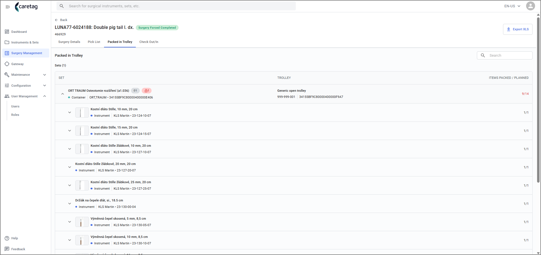Click the vertical page scrollbar
Viewport: 541px width, 255px height.
pos(538,100)
